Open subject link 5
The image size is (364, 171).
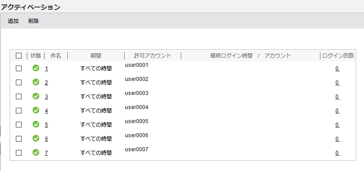(x=46, y=125)
